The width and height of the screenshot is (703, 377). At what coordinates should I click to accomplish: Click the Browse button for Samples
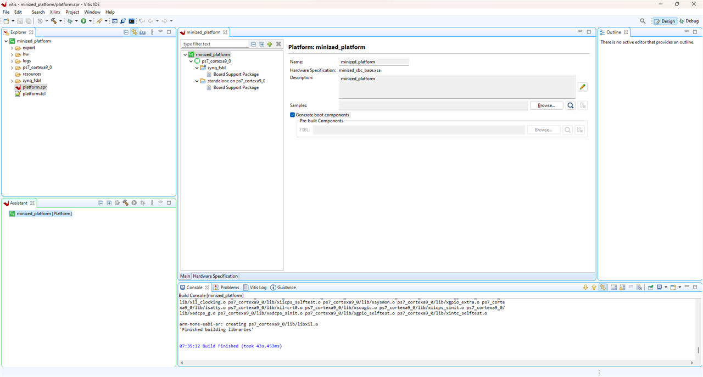click(x=546, y=105)
